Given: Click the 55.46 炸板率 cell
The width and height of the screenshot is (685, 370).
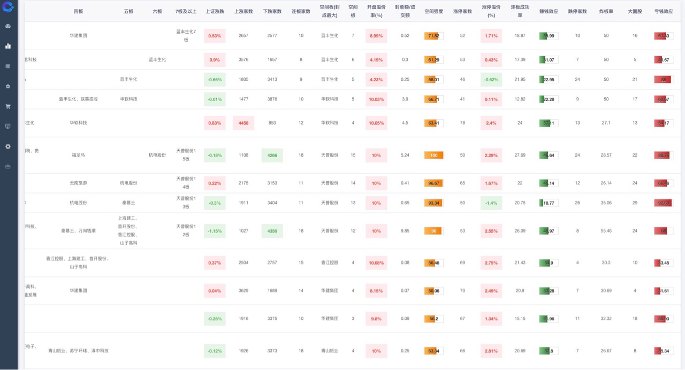Looking at the screenshot, I should [606, 231].
